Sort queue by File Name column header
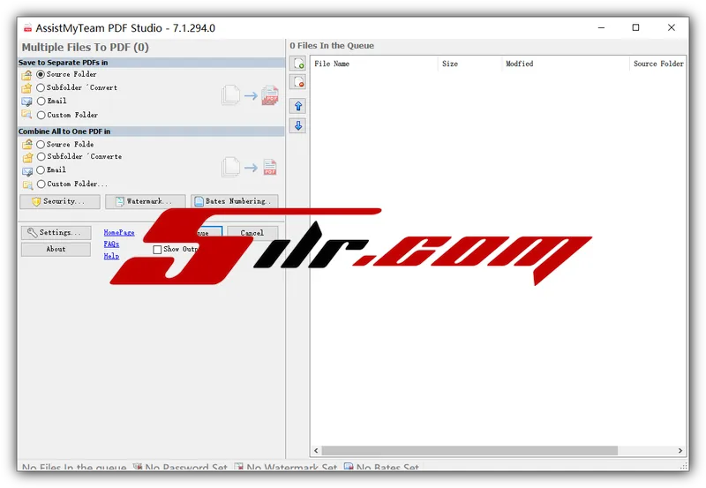Screen dimensions: 706x488 point(373,64)
